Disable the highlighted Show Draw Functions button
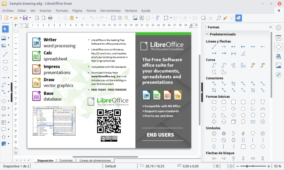Image resolution: width=284 pixels, height=170 pixels. [239, 18]
